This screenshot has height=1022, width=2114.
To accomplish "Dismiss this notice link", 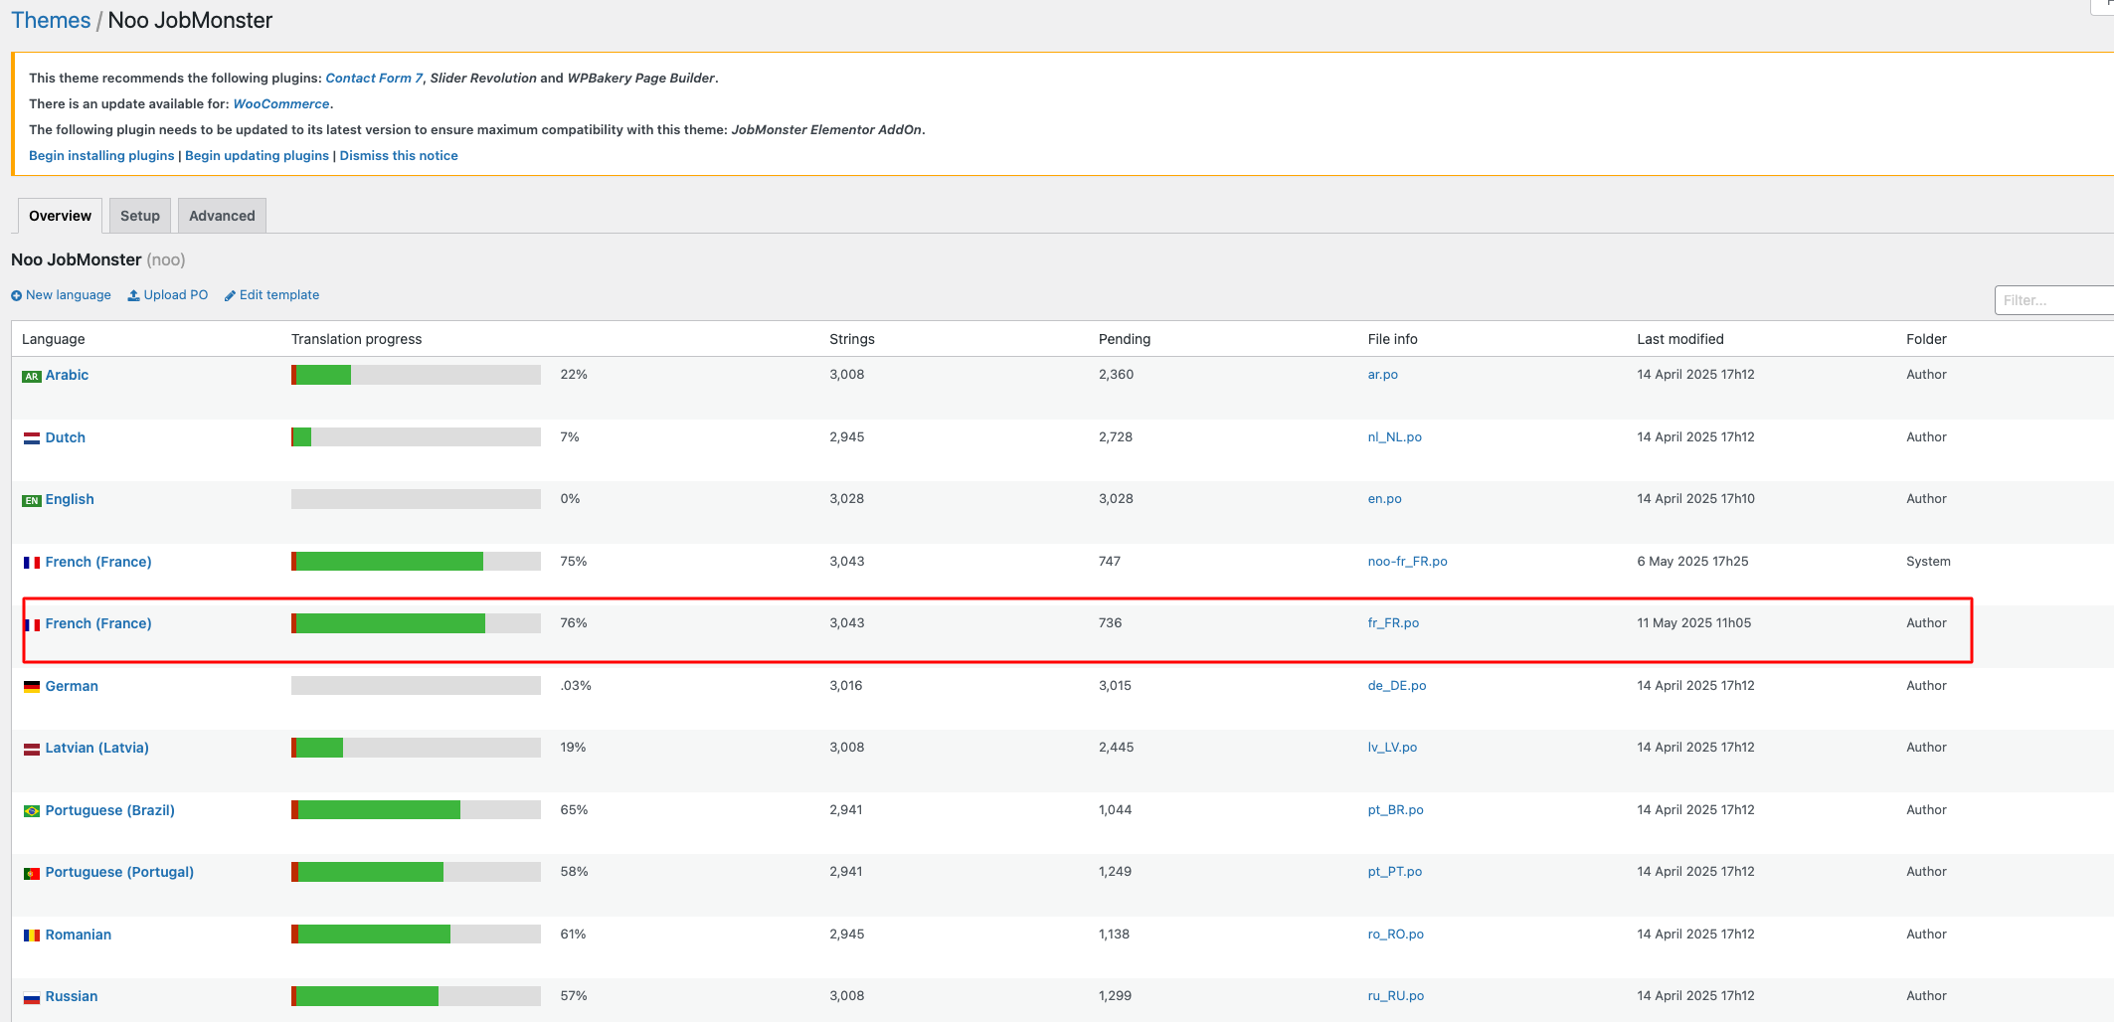I will [399, 155].
